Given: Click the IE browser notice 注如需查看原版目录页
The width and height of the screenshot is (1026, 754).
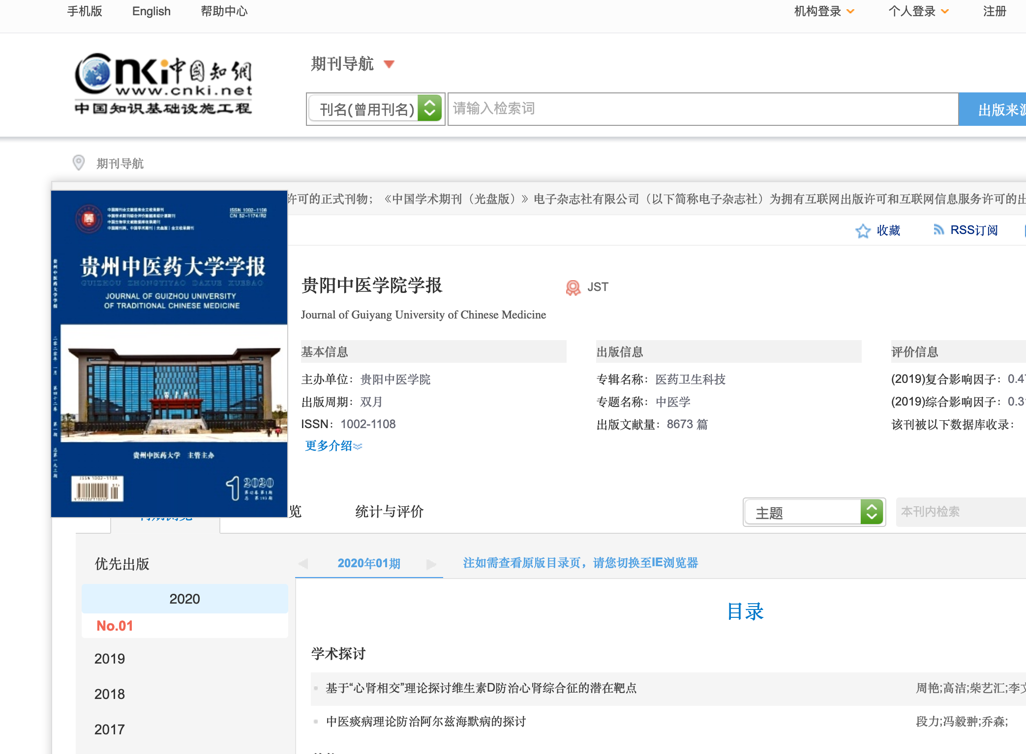Looking at the screenshot, I should coord(580,563).
